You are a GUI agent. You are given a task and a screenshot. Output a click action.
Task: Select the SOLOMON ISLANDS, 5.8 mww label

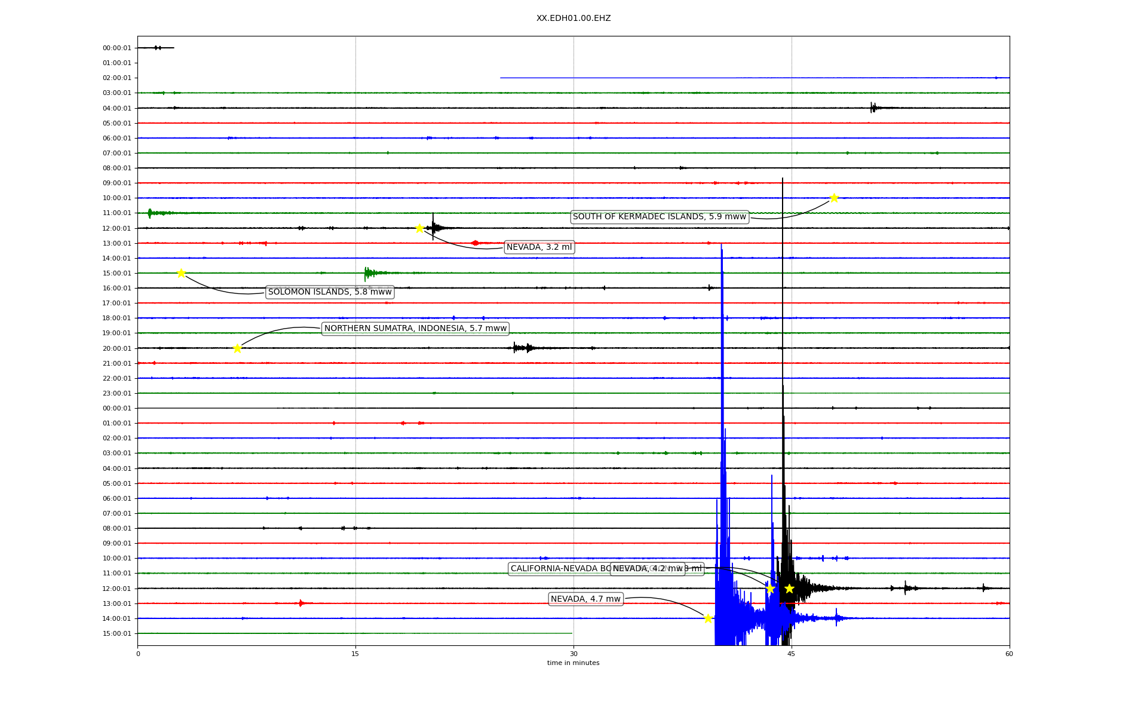[x=330, y=292]
